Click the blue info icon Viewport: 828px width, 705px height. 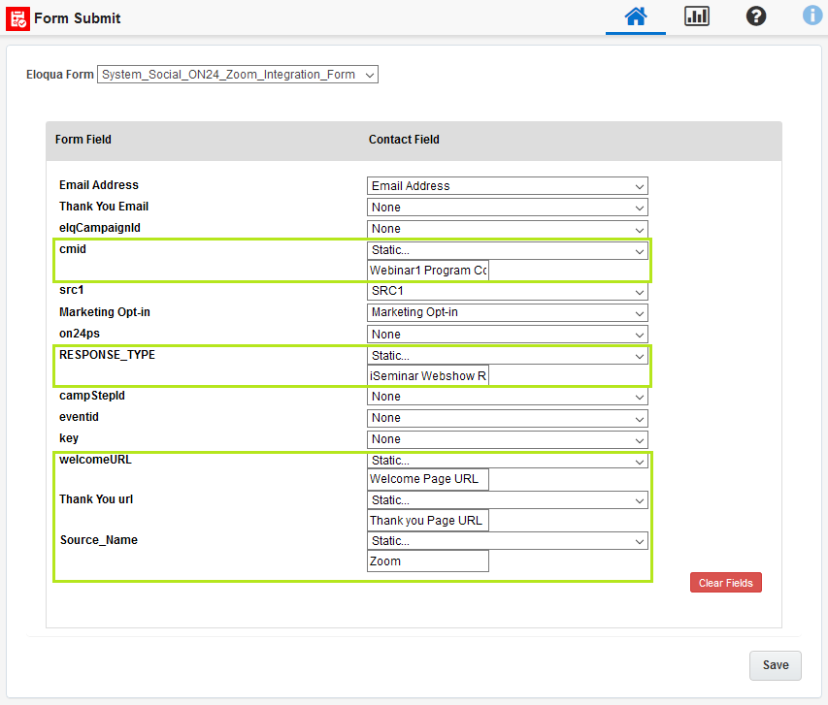[812, 16]
